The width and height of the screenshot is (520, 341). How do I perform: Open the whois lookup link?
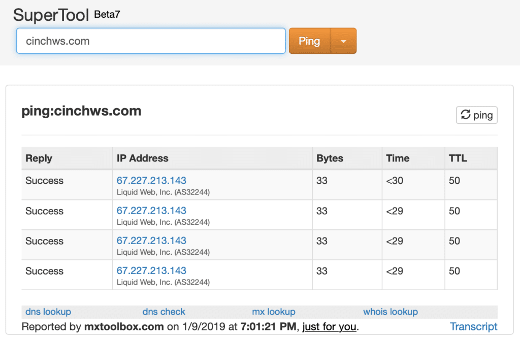click(391, 312)
